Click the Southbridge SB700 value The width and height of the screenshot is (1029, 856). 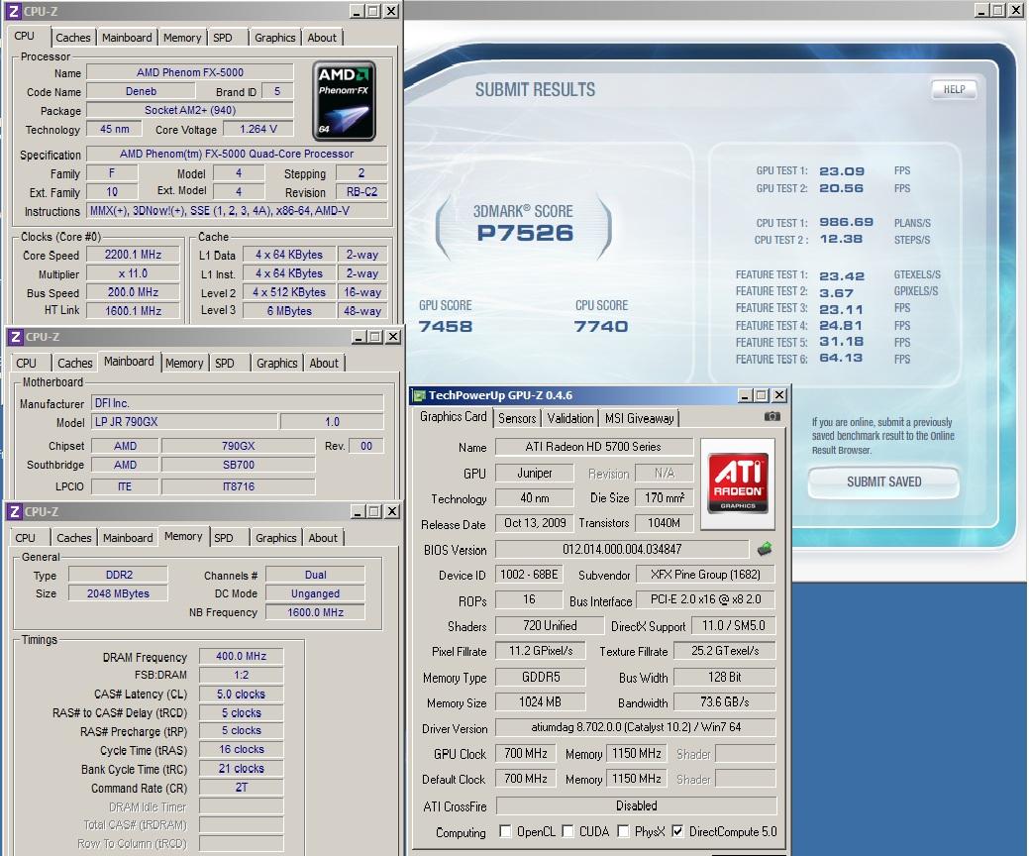239,465
